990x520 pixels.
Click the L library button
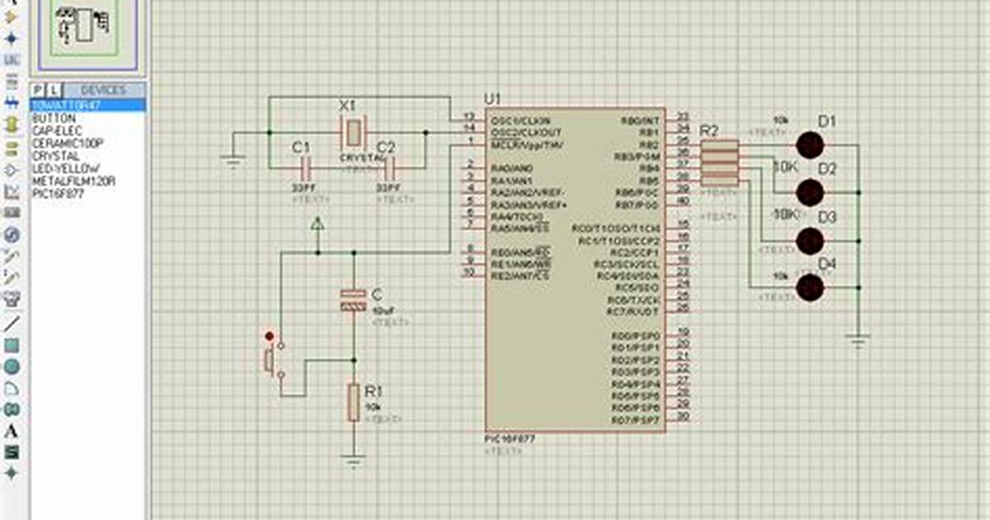(55, 90)
